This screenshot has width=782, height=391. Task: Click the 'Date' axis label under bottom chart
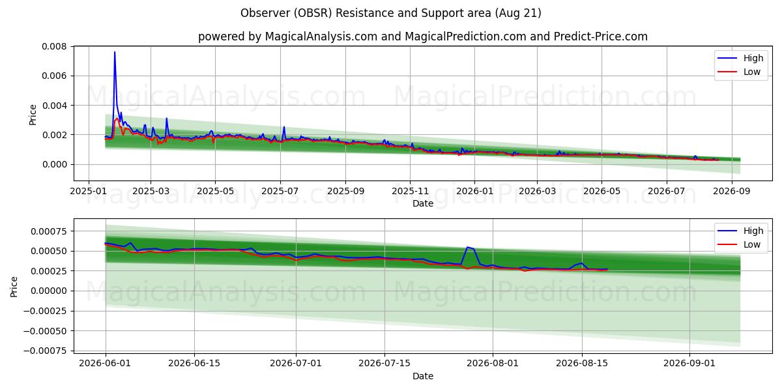click(423, 377)
